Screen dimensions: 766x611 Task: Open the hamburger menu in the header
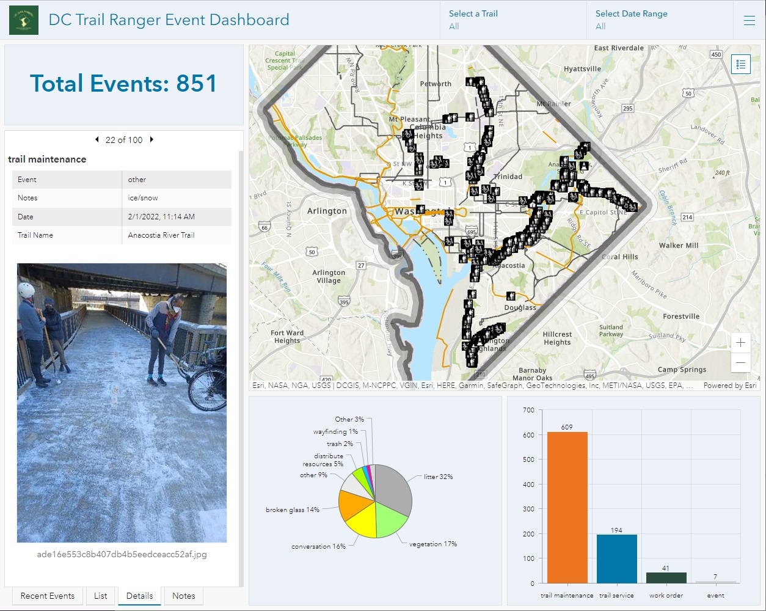coord(750,20)
